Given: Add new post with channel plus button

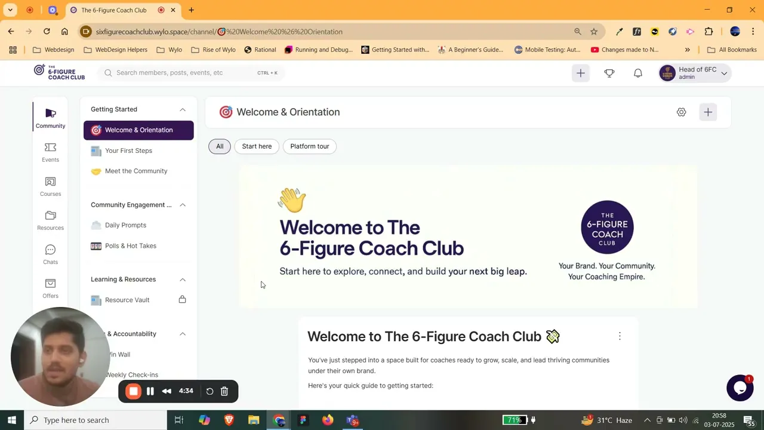Looking at the screenshot, I should tap(708, 112).
